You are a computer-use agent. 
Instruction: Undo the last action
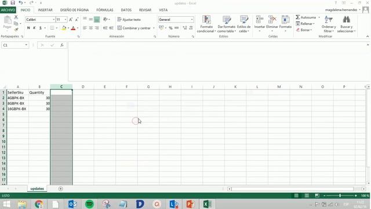pyautogui.click(x=21, y=3)
